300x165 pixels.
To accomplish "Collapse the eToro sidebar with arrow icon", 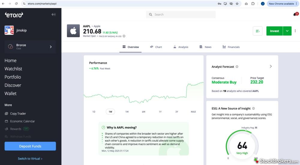I will tap(53, 14).
